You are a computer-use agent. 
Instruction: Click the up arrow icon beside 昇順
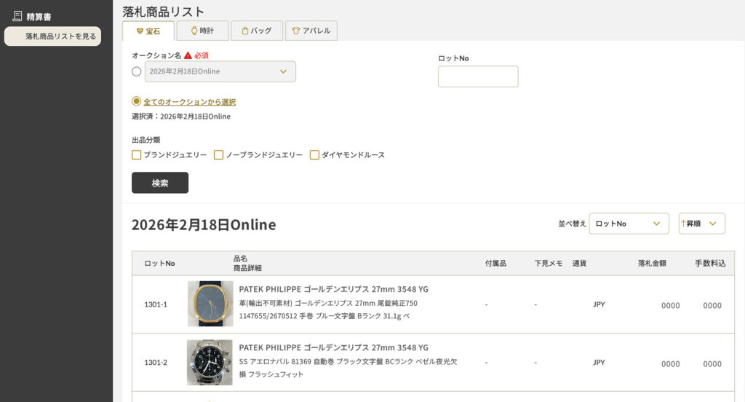point(683,224)
